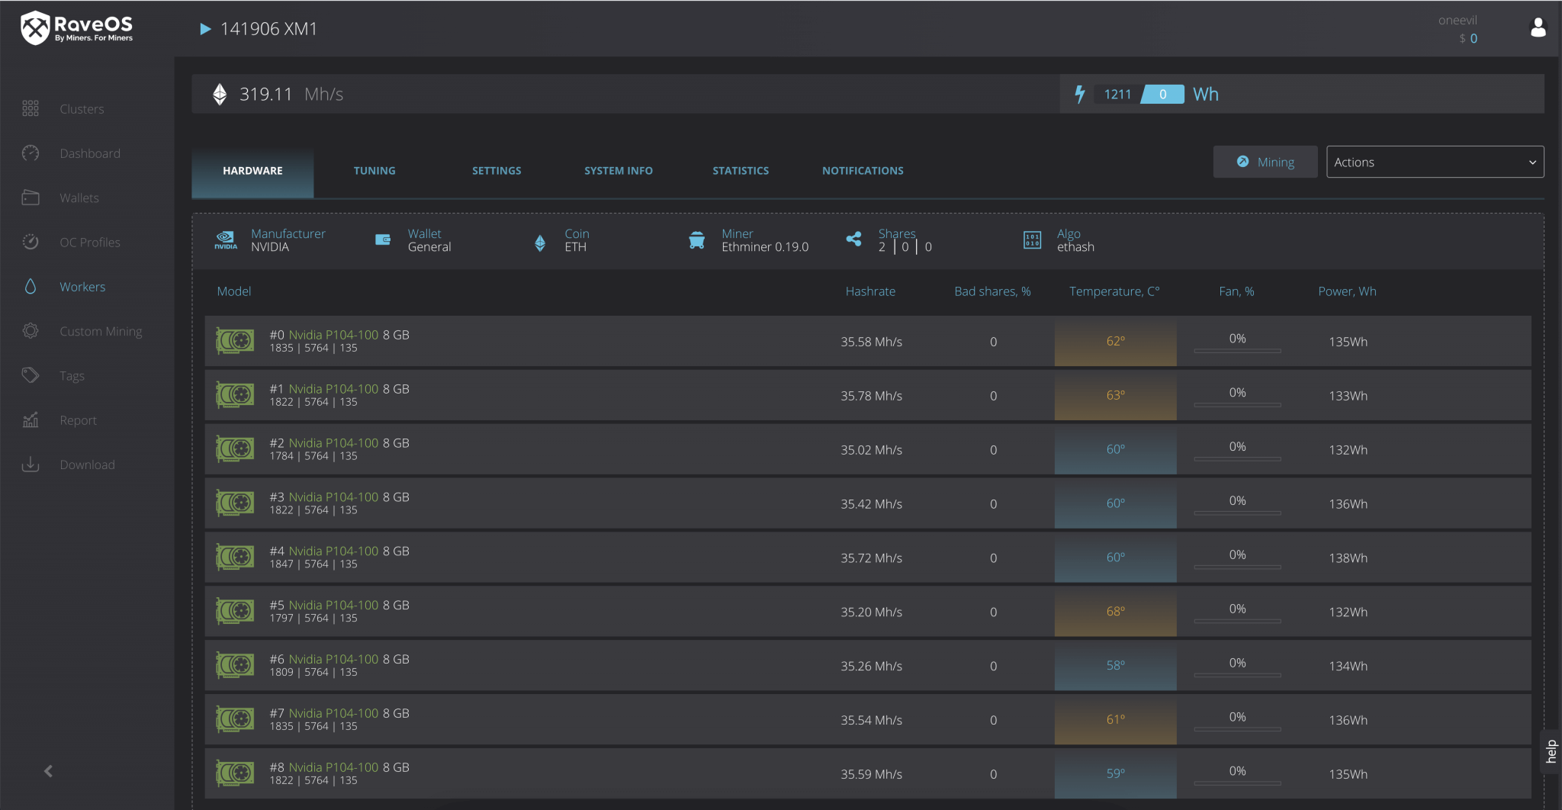The height and width of the screenshot is (810, 1562).
Task: Collapse the sidebar with the chevron arrow
Action: coord(48,771)
